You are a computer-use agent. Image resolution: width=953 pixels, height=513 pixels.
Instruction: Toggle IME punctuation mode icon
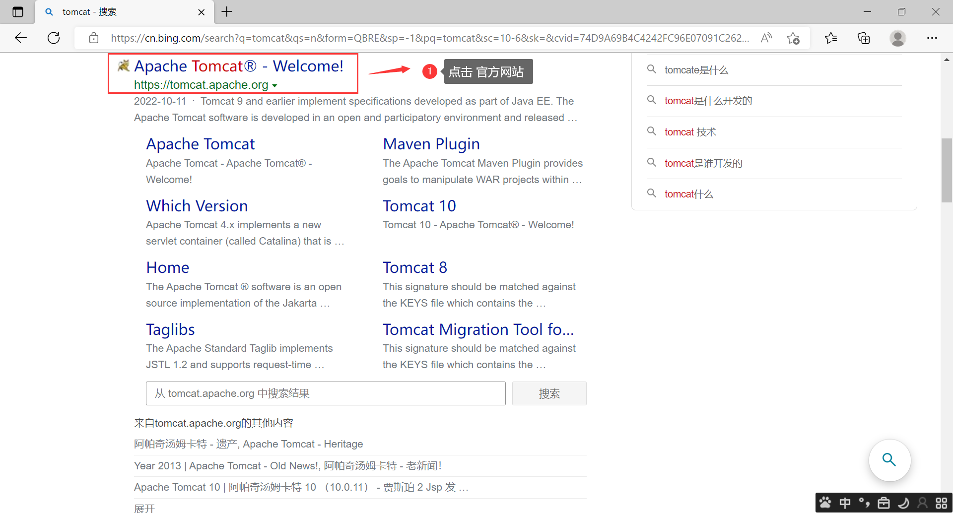[x=864, y=503]
